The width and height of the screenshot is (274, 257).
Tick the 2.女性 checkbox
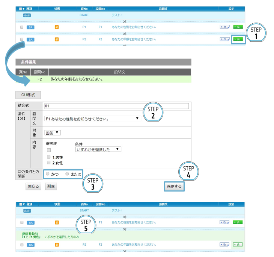(49, 163)
